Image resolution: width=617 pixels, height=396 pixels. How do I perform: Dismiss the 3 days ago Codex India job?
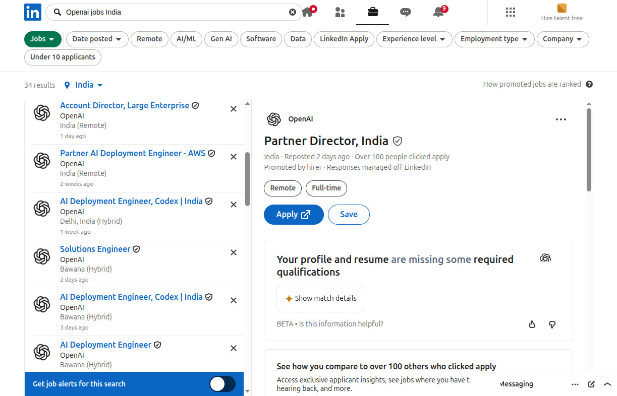(234, 300)
